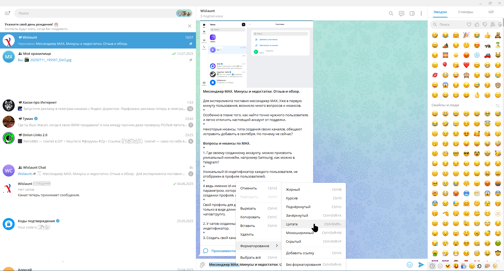Screen dimensions: 504x271
Task: Dismiss the birthday reminder banner
Action: [x=190, y=26]
